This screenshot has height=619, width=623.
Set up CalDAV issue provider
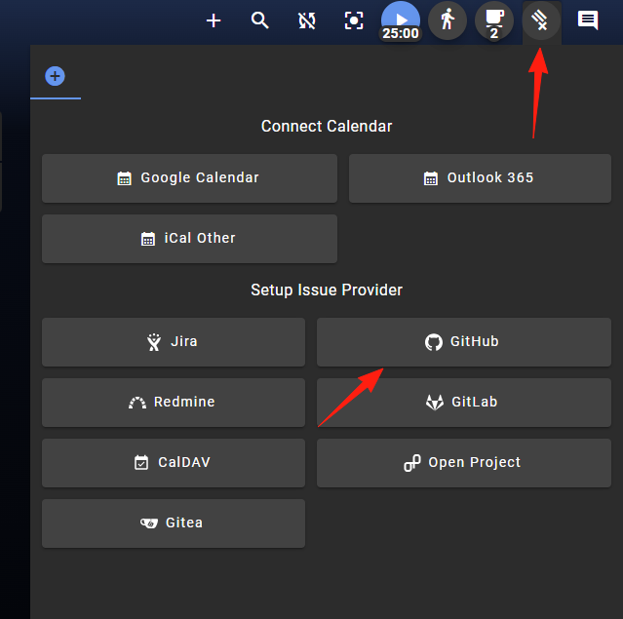pyautogui.click(x=174, y=462)
